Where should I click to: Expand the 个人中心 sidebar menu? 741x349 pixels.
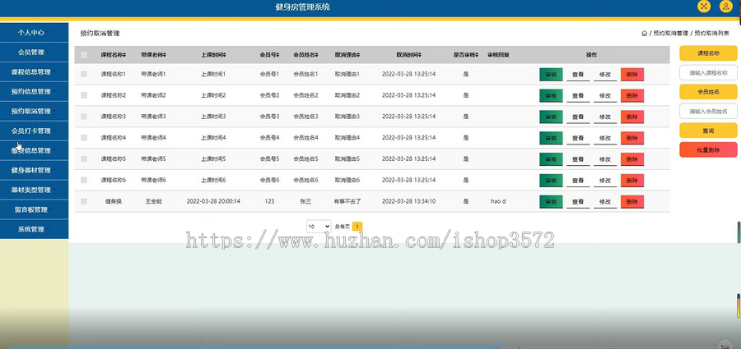[x=34, y=33]
